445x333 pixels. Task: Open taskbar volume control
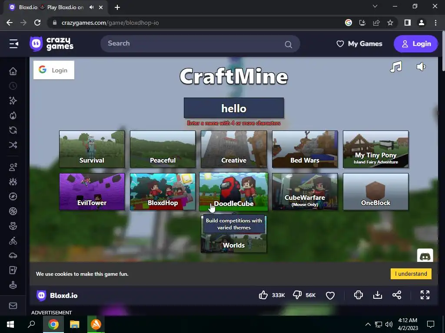click(x=389, y=324)
